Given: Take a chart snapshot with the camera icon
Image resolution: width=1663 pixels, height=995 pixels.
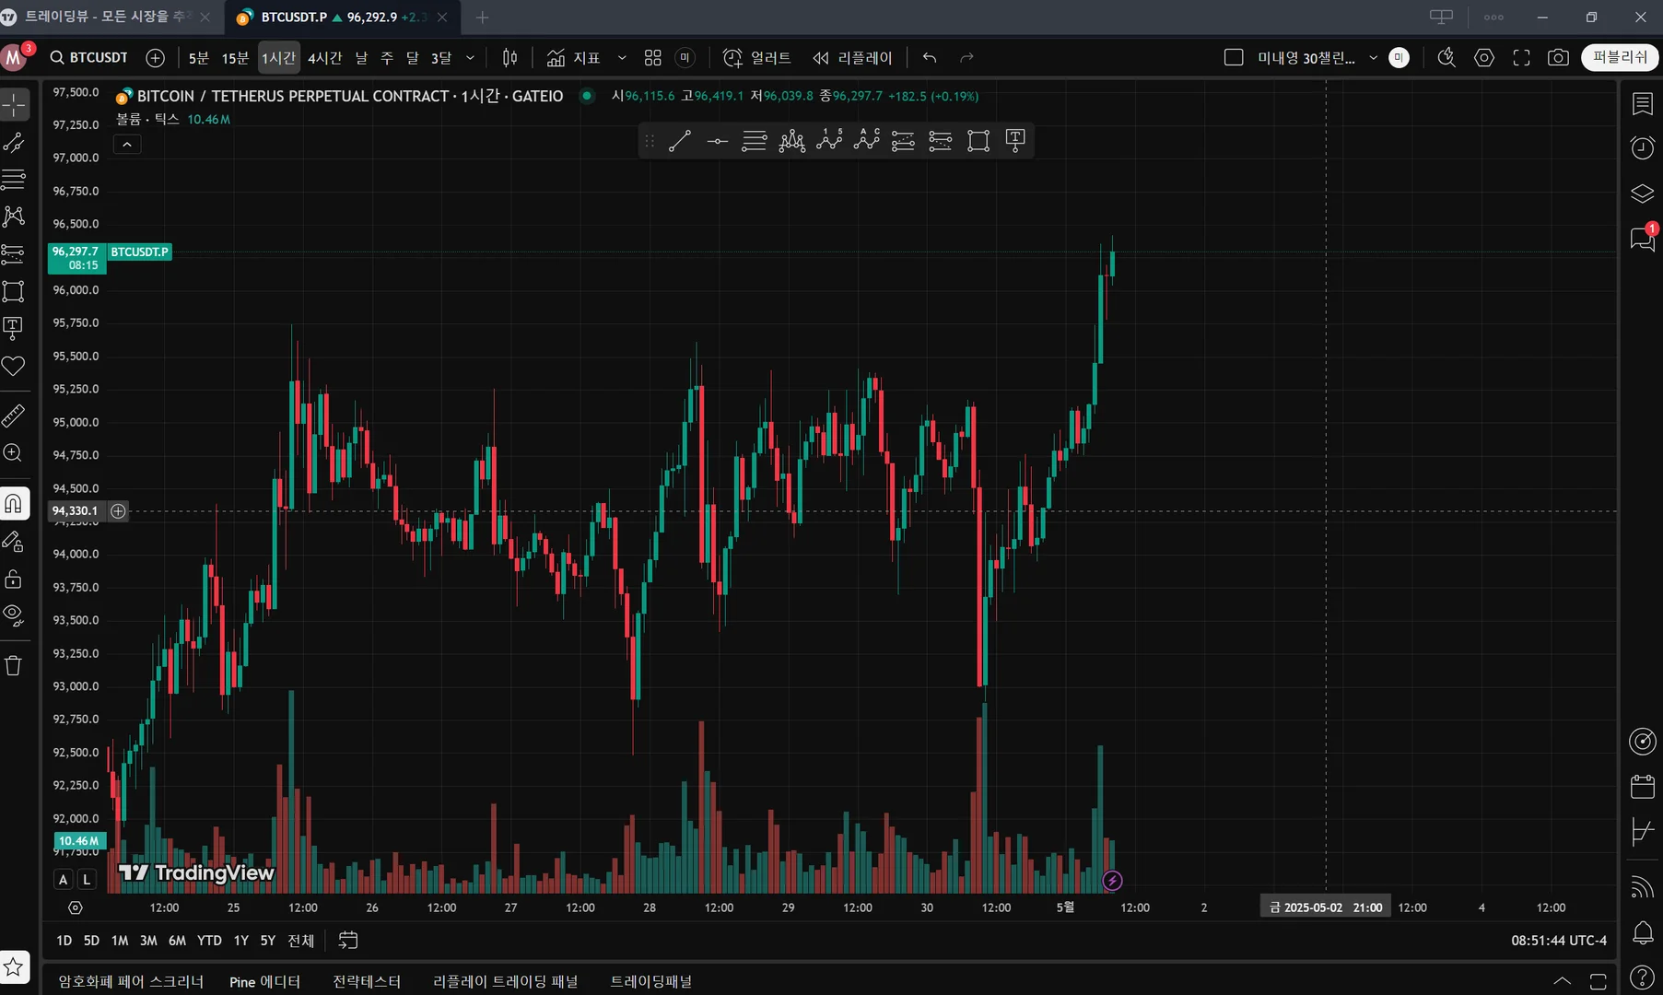Looking at the screenshot, I should pos(1558,58).
